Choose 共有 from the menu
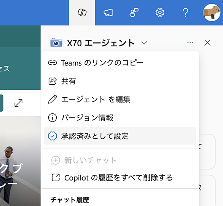Image resolution: width=223 pixels, height=206 pixels. (x=120, y=81)
